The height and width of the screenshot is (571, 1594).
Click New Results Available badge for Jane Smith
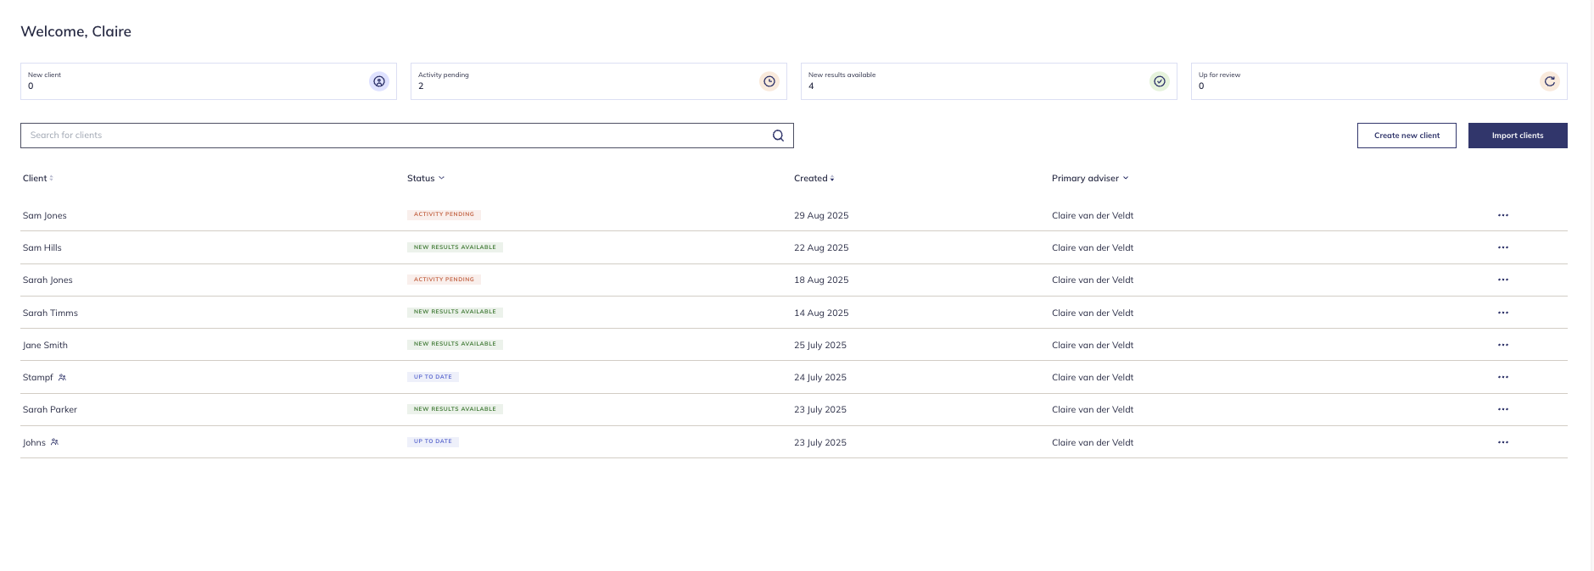click(455, 344)
